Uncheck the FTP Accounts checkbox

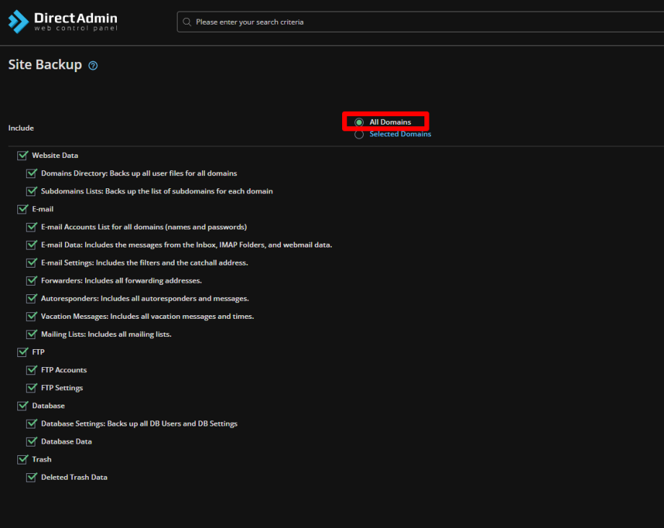[x=31, y=369]
